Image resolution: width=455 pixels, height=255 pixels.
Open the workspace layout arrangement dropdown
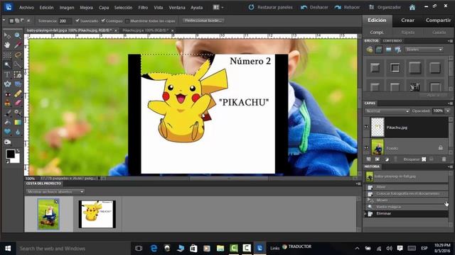coord(218,8)
